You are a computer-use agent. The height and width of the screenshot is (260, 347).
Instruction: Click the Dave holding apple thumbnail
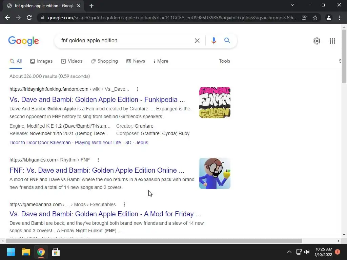[x=215, y=173]
